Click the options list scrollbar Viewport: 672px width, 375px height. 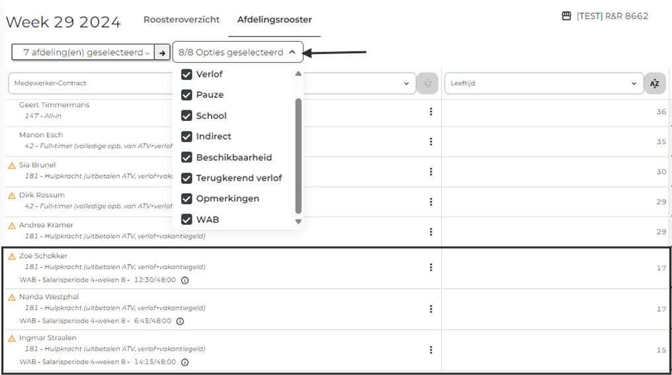[x=298, y=155]
